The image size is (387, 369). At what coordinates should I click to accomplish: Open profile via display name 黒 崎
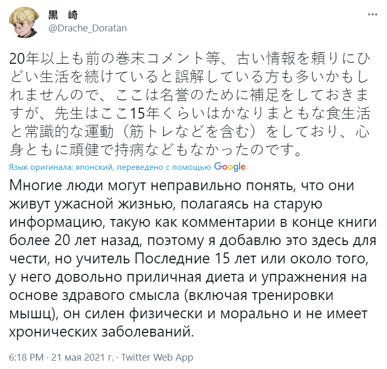coord(63,15)
